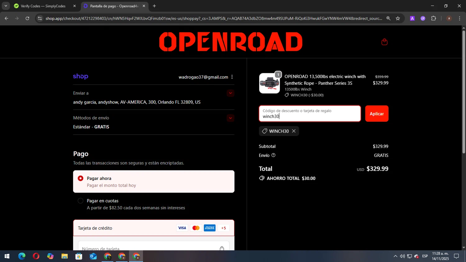This screenshot has height=262, width=466.
Task: Open the browser zoom indicator
Action: click(x=388, y=18)
